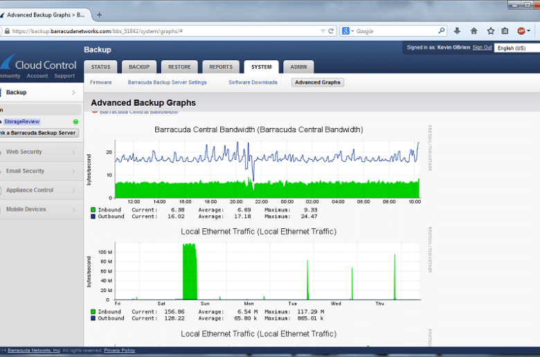Click the Barracuda Networks, Inc footer link
Viewport: 540px width, 357px height.
[34, 351]
